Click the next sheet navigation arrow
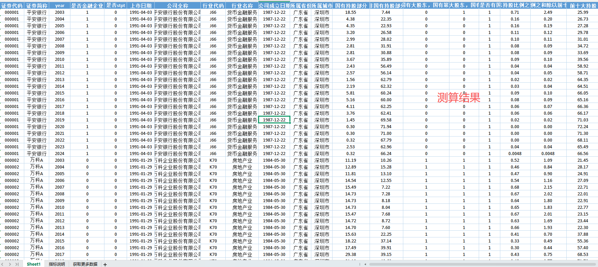598x267 pixels. pos(10,264)
